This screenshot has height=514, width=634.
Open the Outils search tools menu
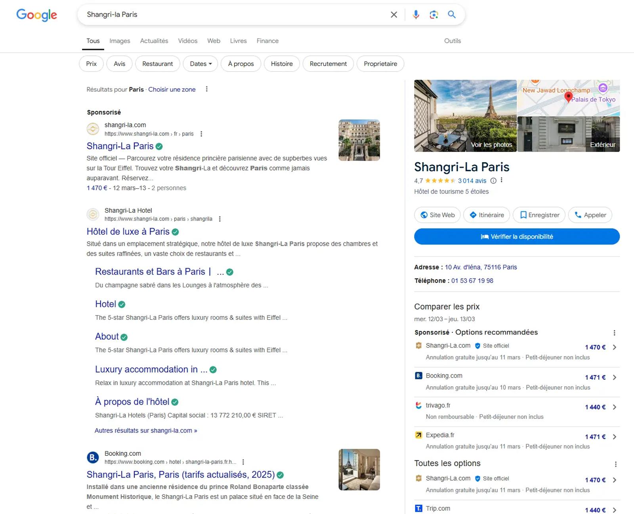click(x=453, y=41)
